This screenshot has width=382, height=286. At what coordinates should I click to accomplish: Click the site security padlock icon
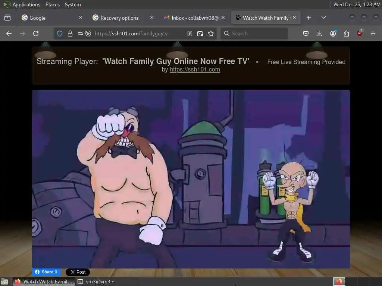[70, 34]
